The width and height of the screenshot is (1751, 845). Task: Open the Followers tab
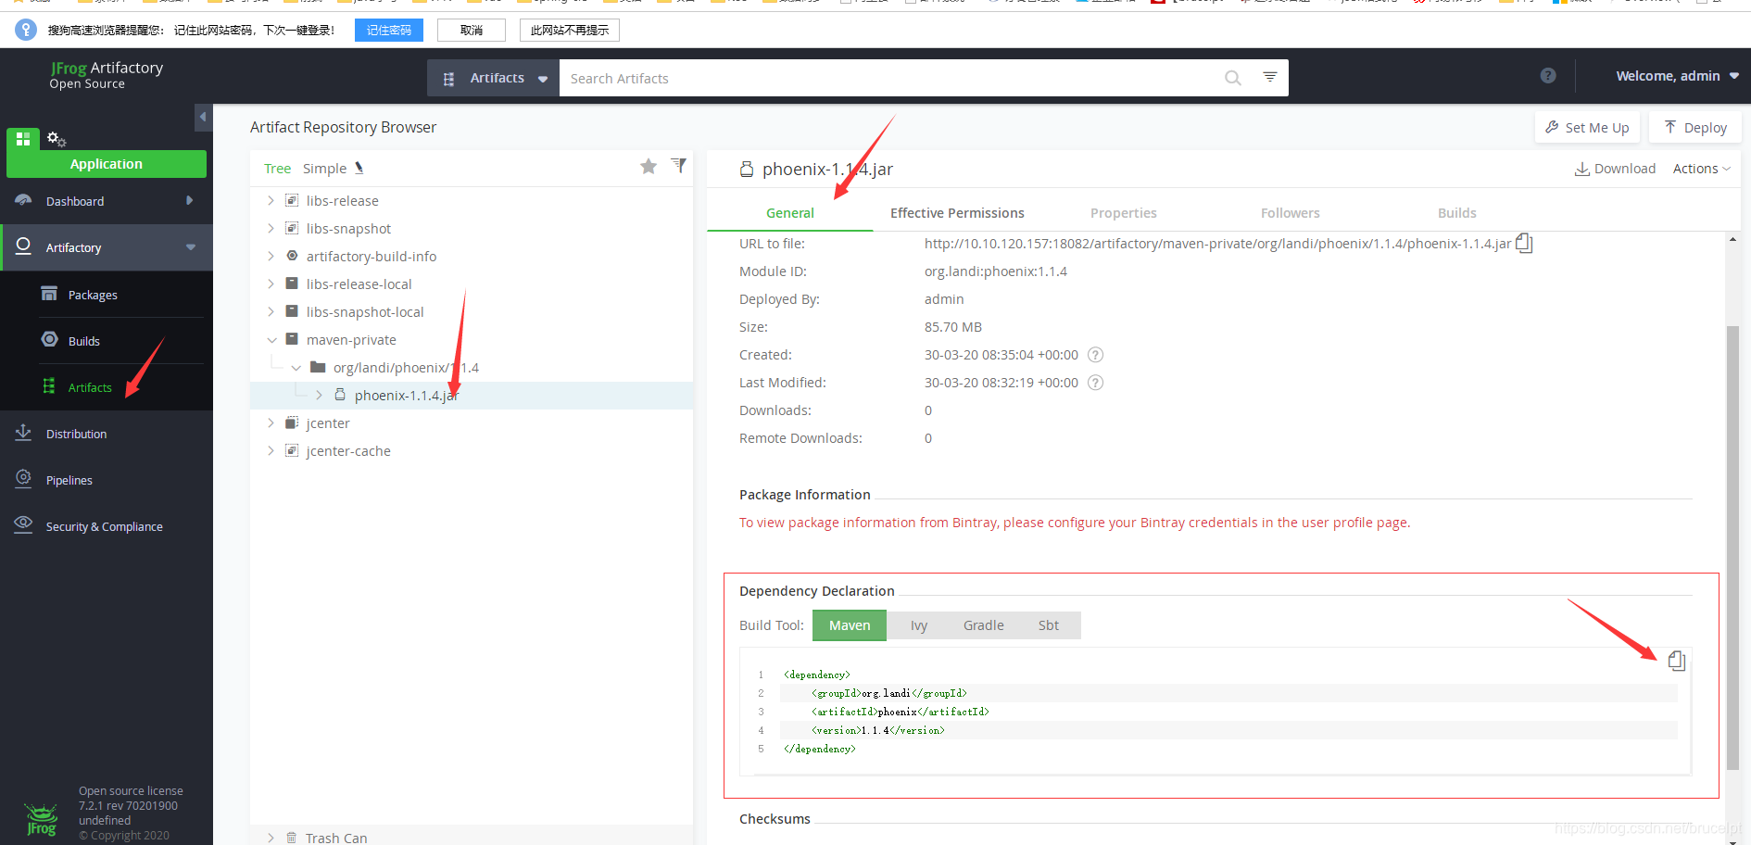click(x=1290, y=213)
